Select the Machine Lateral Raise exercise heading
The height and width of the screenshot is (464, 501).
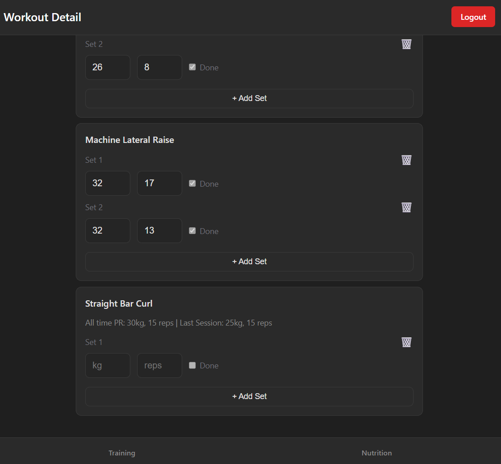point(129,140)
